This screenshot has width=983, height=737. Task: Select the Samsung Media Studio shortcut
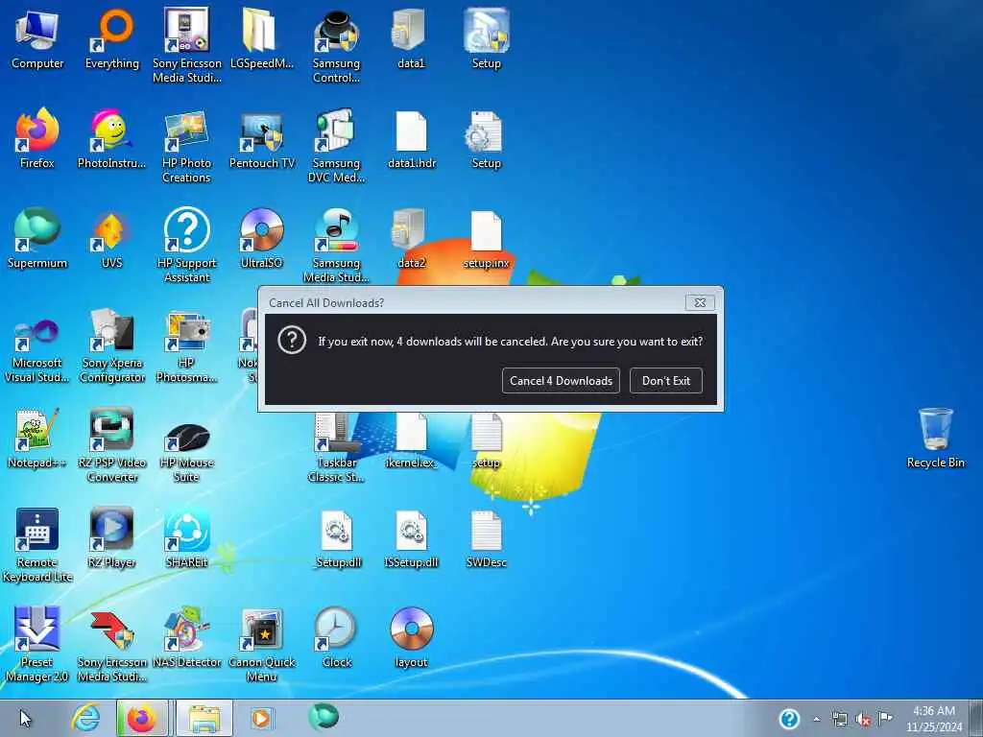pos(336,245)
